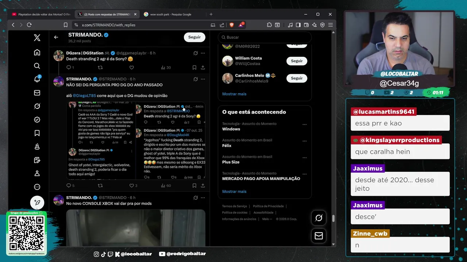Like DGzera's Death stranding post
This screenshot has width=467, height=262.
click(132, 67)
